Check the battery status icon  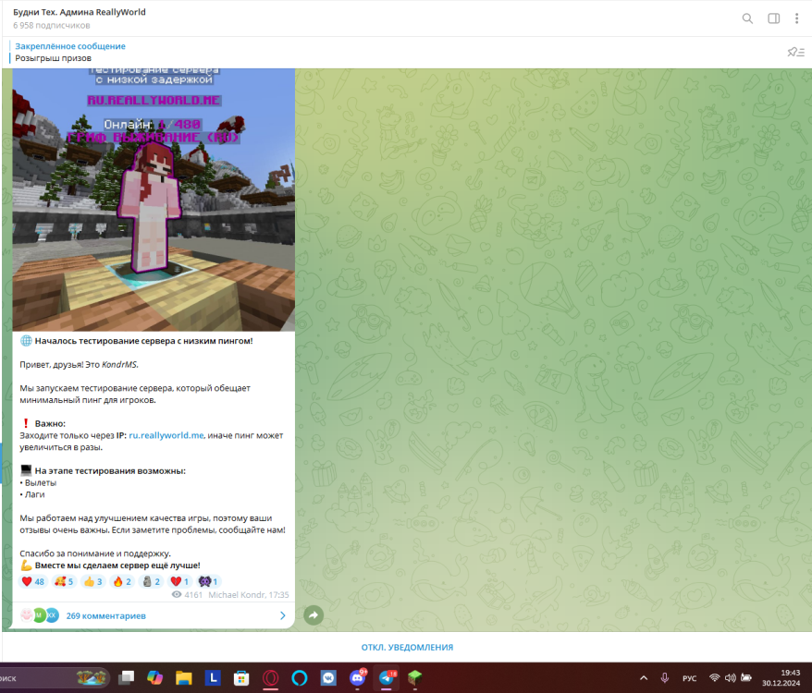coord(746,678)
